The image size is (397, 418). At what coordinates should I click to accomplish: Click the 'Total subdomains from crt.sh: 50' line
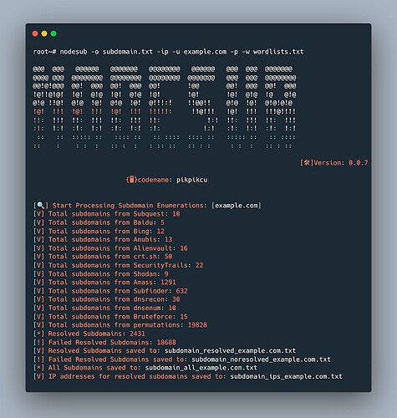tap(103, 257)
